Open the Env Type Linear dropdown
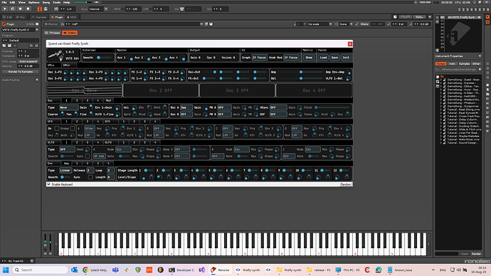This screenshot has height=276, width=491. tap(65, 171)
